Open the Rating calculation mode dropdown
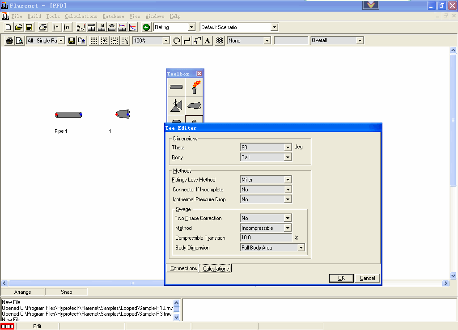Viewport: 458px width, 330px height. point(191,27)
